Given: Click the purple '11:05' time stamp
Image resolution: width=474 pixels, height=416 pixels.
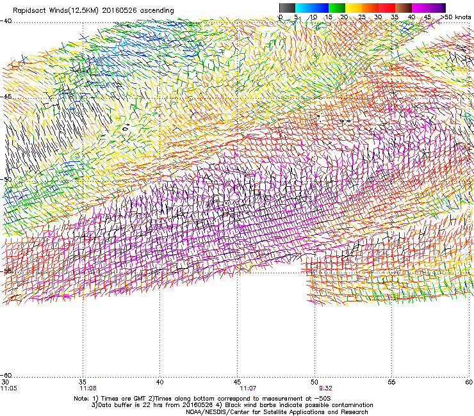Looking at the screenshot, I should pos(9,388).
